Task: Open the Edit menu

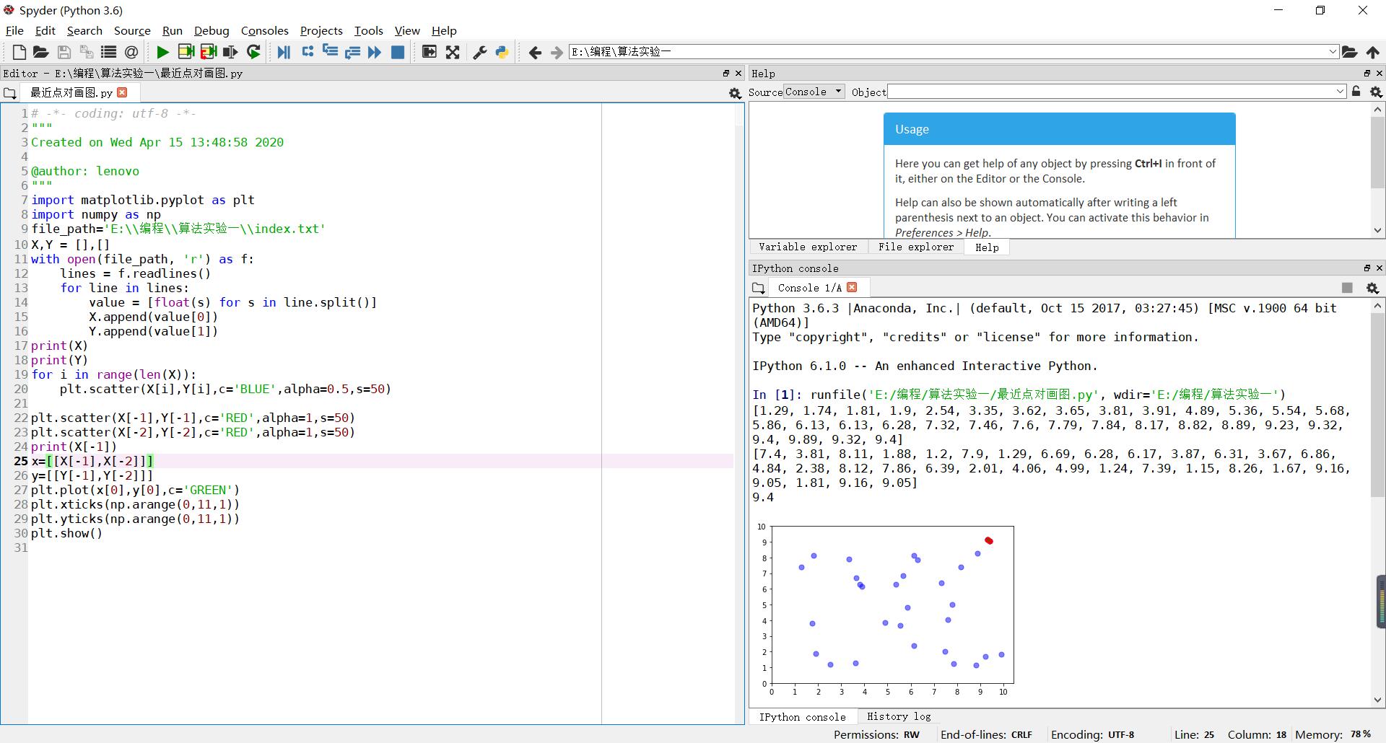Action: coord(45,30)
